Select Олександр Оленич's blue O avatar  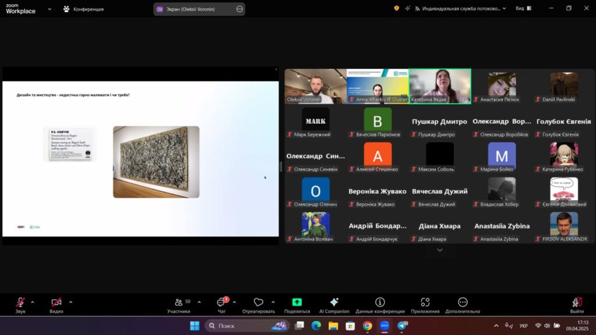click(x=315, y=191)
